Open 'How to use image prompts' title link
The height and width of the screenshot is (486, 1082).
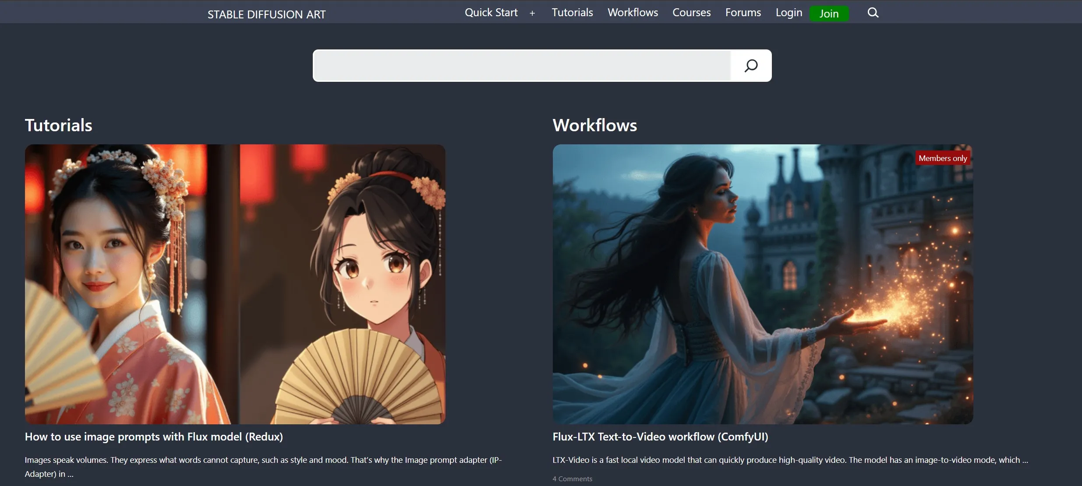154,437
